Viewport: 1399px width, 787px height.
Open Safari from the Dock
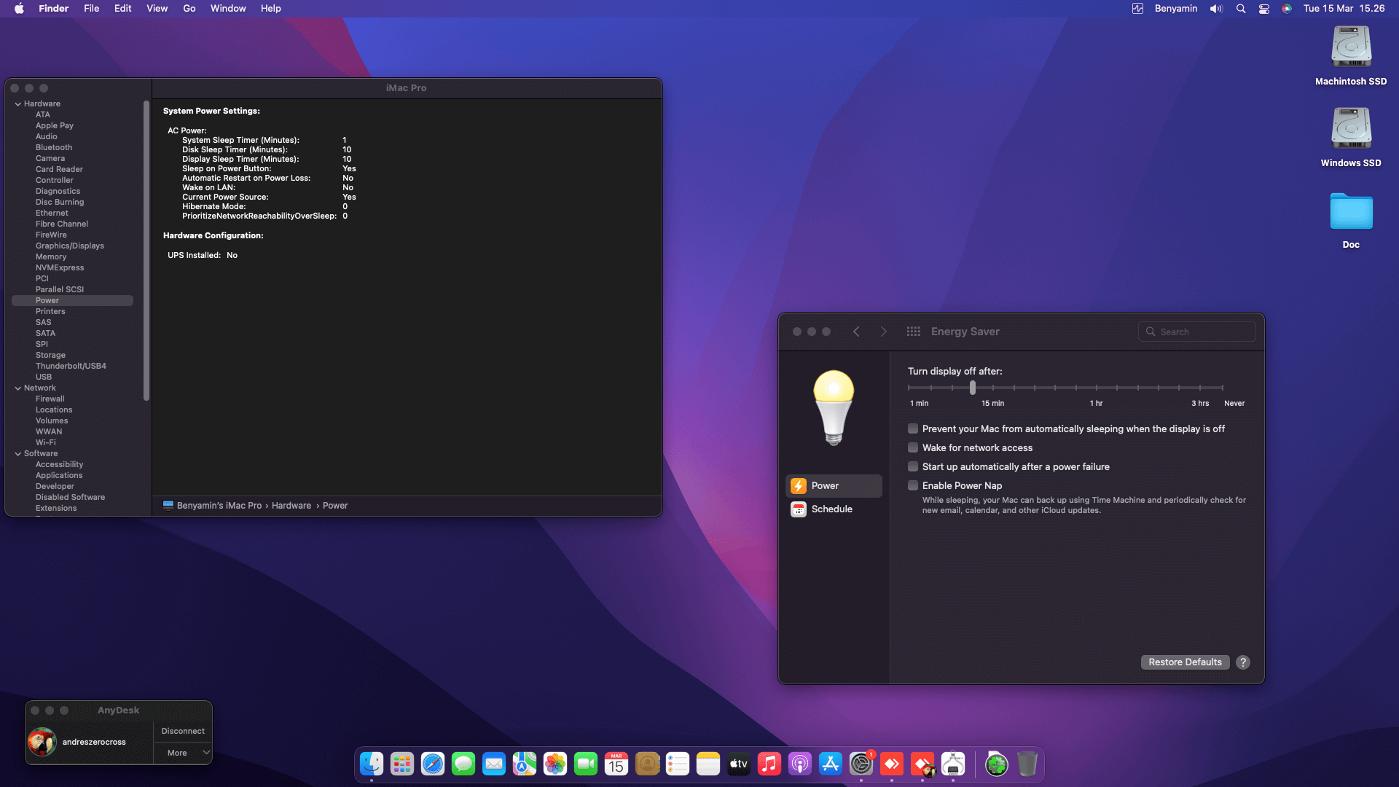pos(433,764)
